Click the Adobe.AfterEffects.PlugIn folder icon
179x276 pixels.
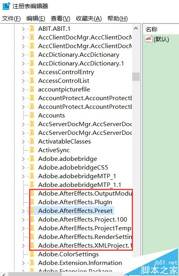click(x=32, y=202)
